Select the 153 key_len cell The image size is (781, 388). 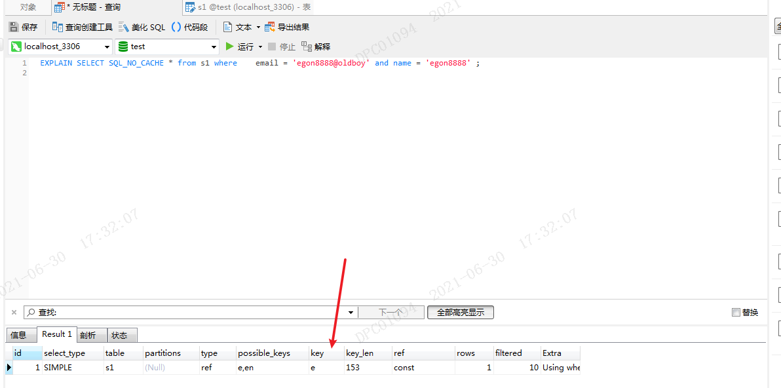coord(368,368)
